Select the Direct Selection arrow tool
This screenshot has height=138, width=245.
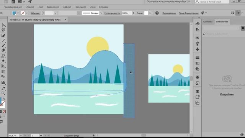(3, 25)
